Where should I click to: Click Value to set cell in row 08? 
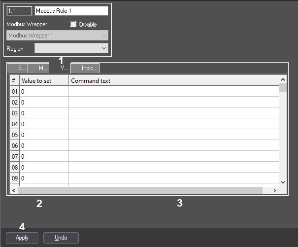[44, 168]
